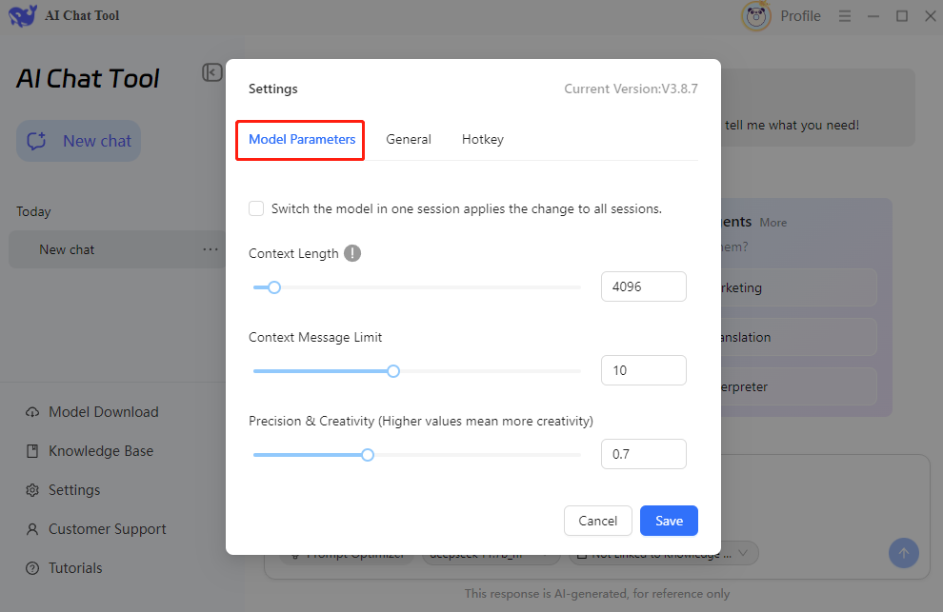Image resolution: width=943 pixels, height=612 pixels.
Task: Open the three-dot menu for New chat
Action: click(x=211, y=249)
